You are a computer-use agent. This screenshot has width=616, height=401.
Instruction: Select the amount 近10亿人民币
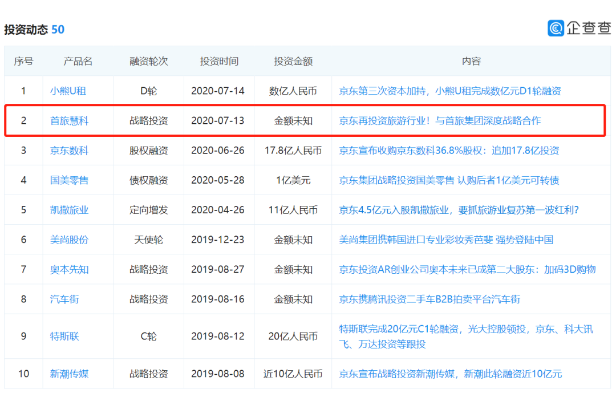coord(293,374)
